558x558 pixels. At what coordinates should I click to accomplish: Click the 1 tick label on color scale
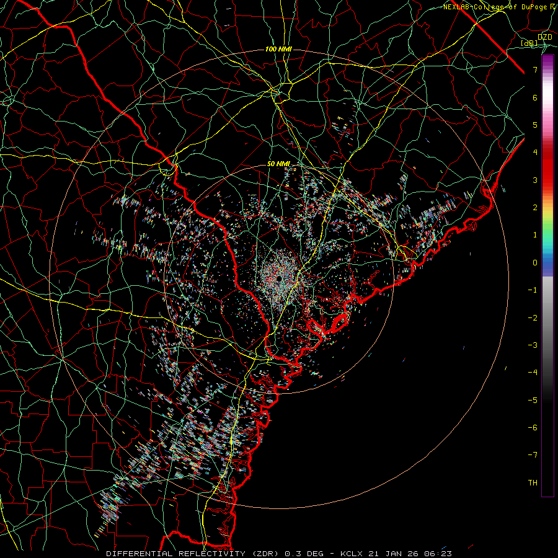click(535, 235)
